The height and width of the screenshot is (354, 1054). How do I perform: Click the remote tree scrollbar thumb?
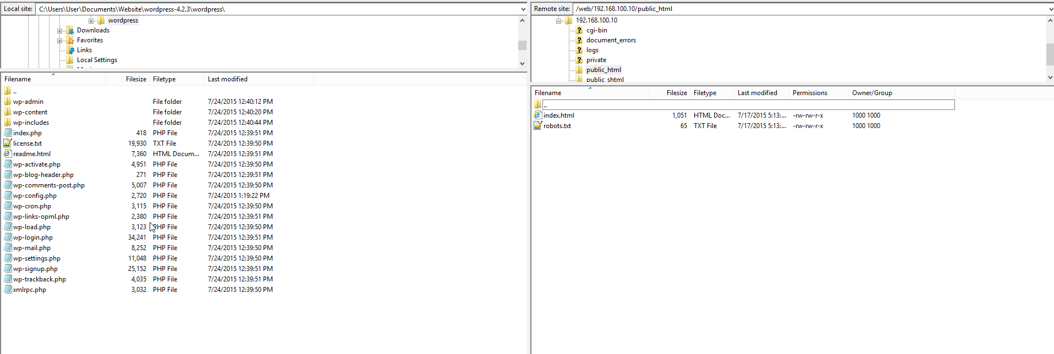[x=1050, y=54]
